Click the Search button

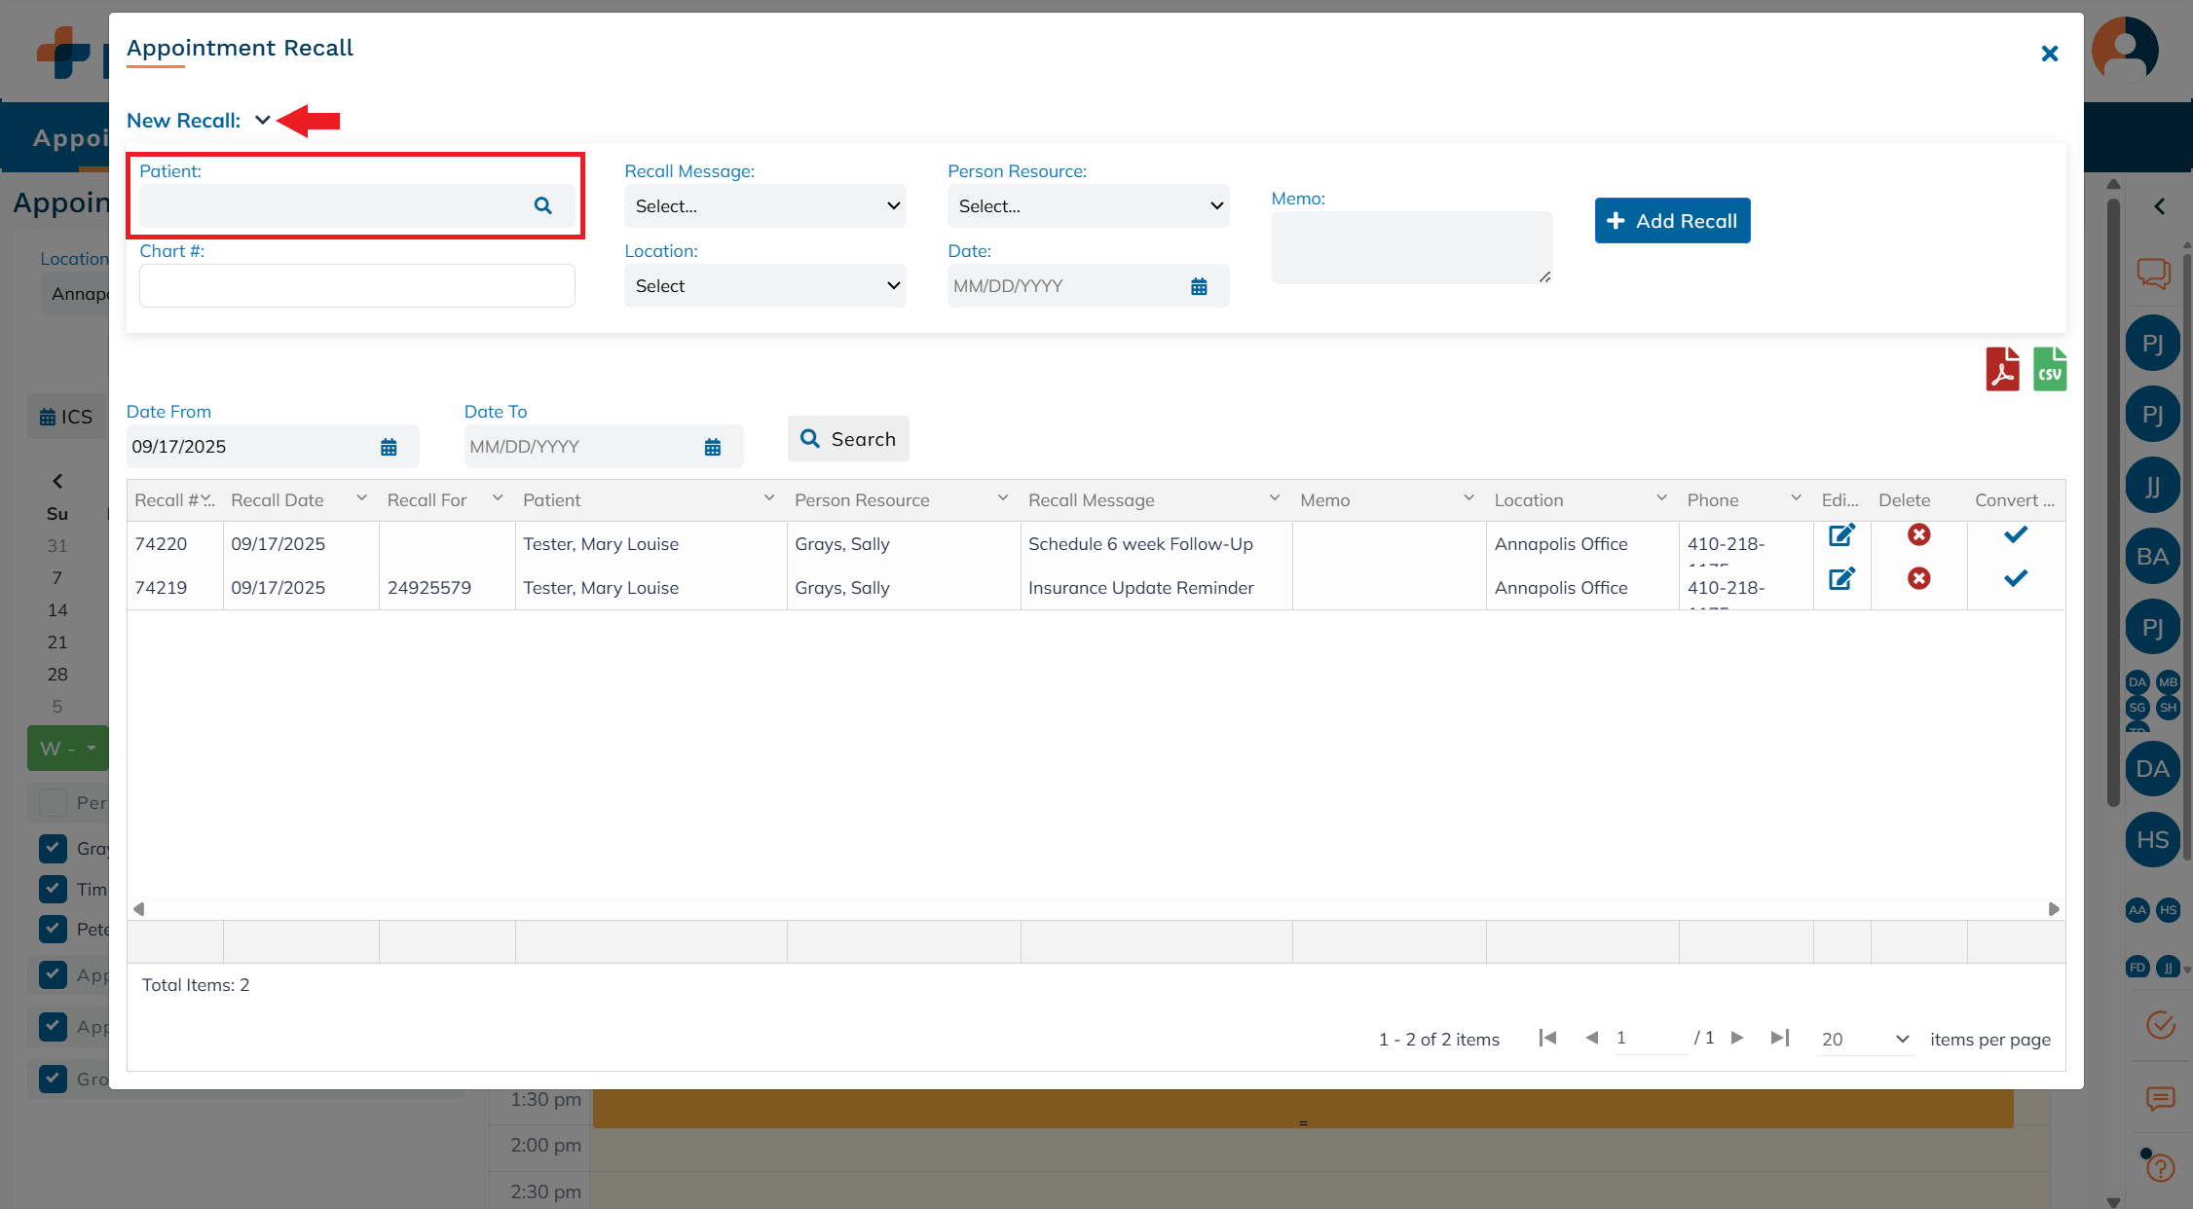pyautogui.click(x=848, y=439)
